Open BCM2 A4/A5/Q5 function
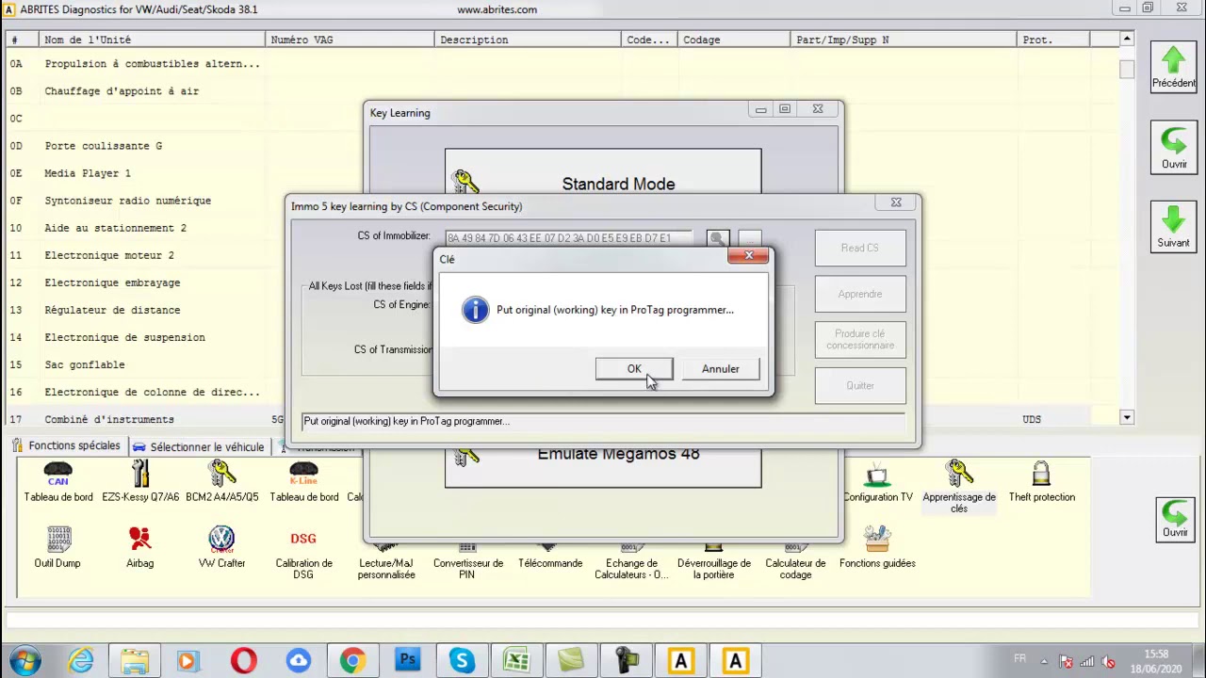The height and width of the screenshot is (678, 1206). tap(222, 482)
